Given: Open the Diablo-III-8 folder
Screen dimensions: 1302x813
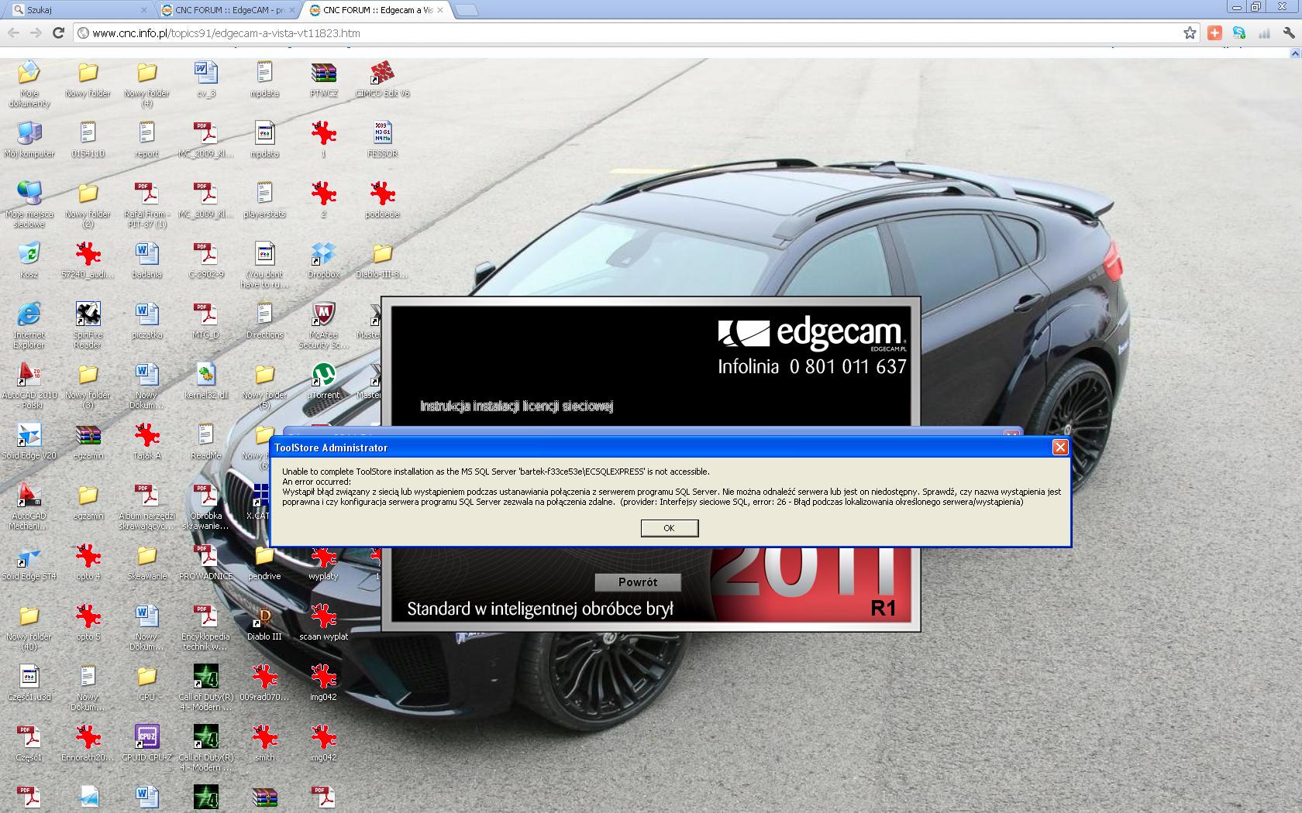Looking at the screenshot, I should pos(382,261).
